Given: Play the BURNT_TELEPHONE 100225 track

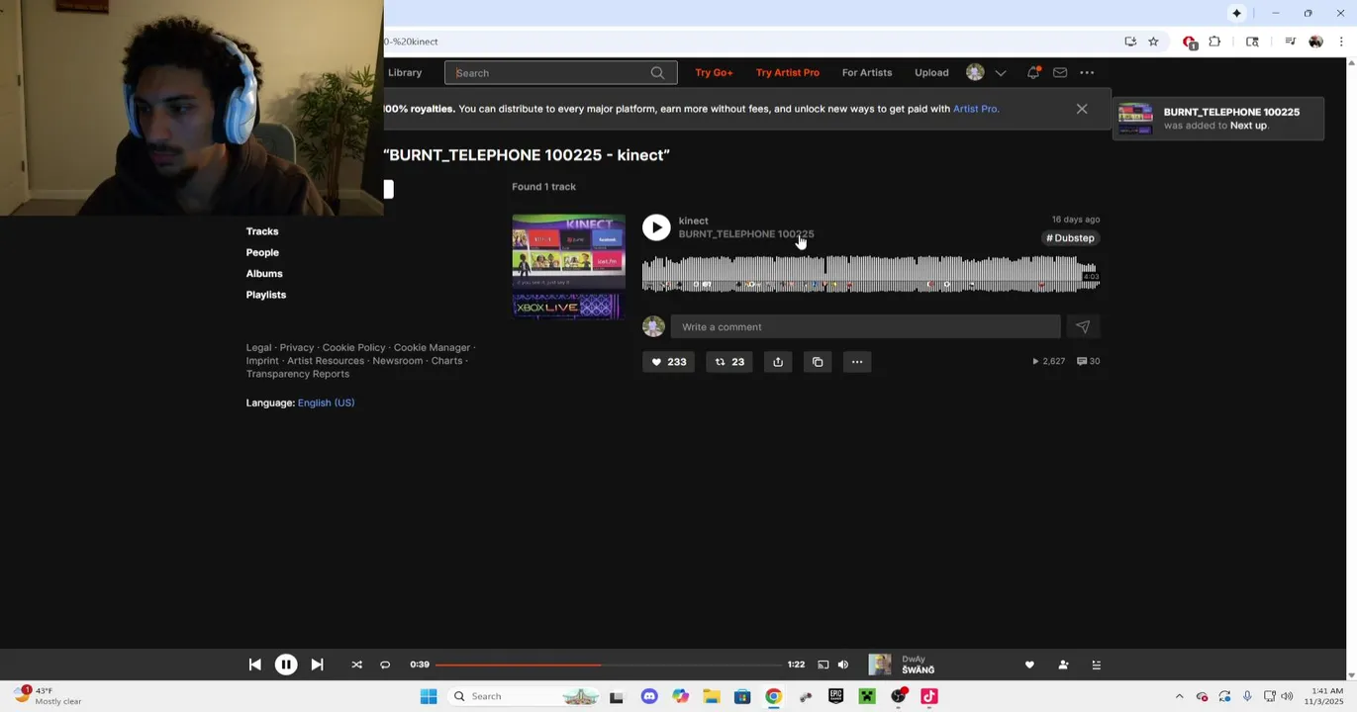Looking at the screenshot, I should (x=656, y=227).
